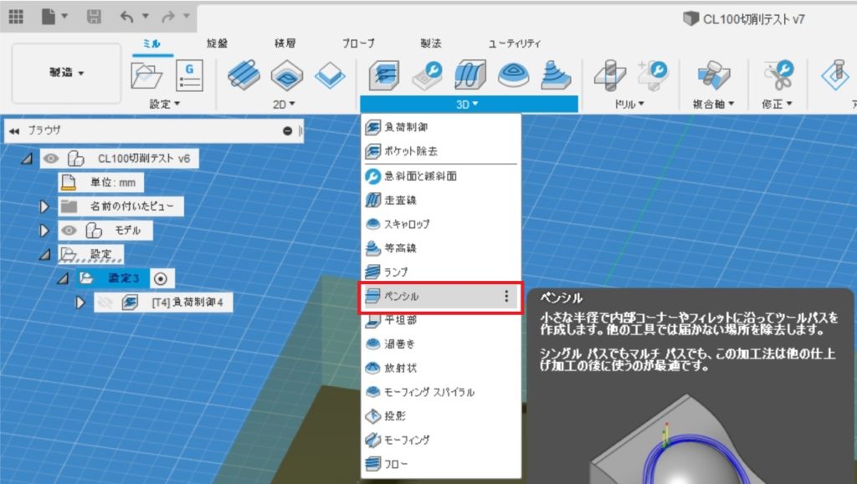Choose 等高線 from the 3D menu
The height and width of the screenshot is (484, 857).
(440, 248)
